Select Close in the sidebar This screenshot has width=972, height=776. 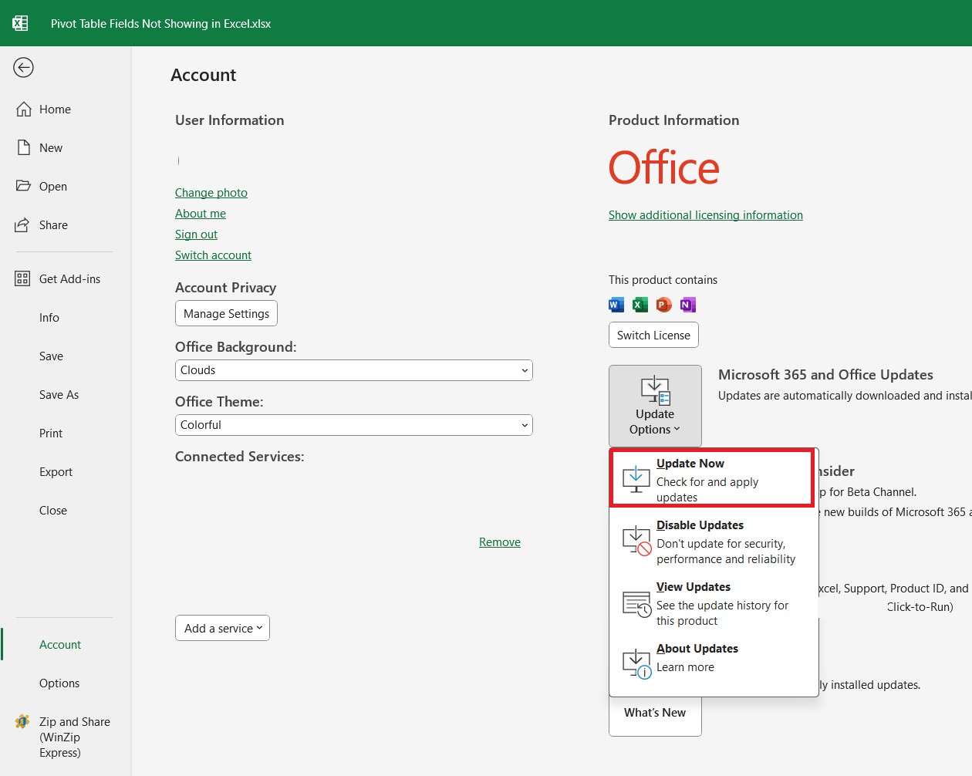point(53,511)
